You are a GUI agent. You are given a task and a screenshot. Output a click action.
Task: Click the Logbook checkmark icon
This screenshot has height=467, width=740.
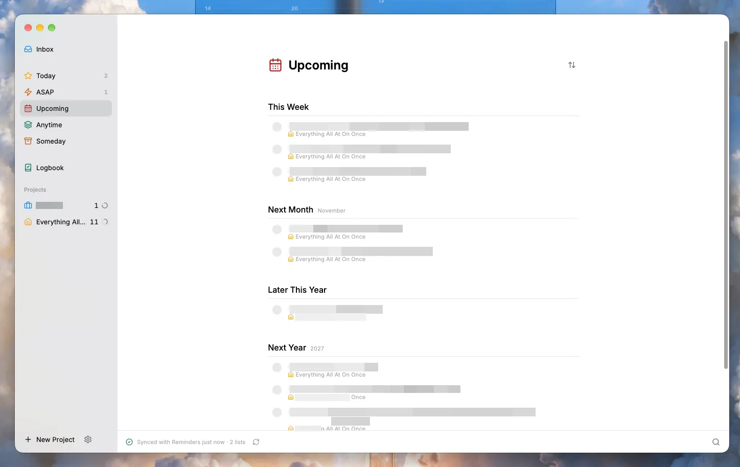coord(28,168)
